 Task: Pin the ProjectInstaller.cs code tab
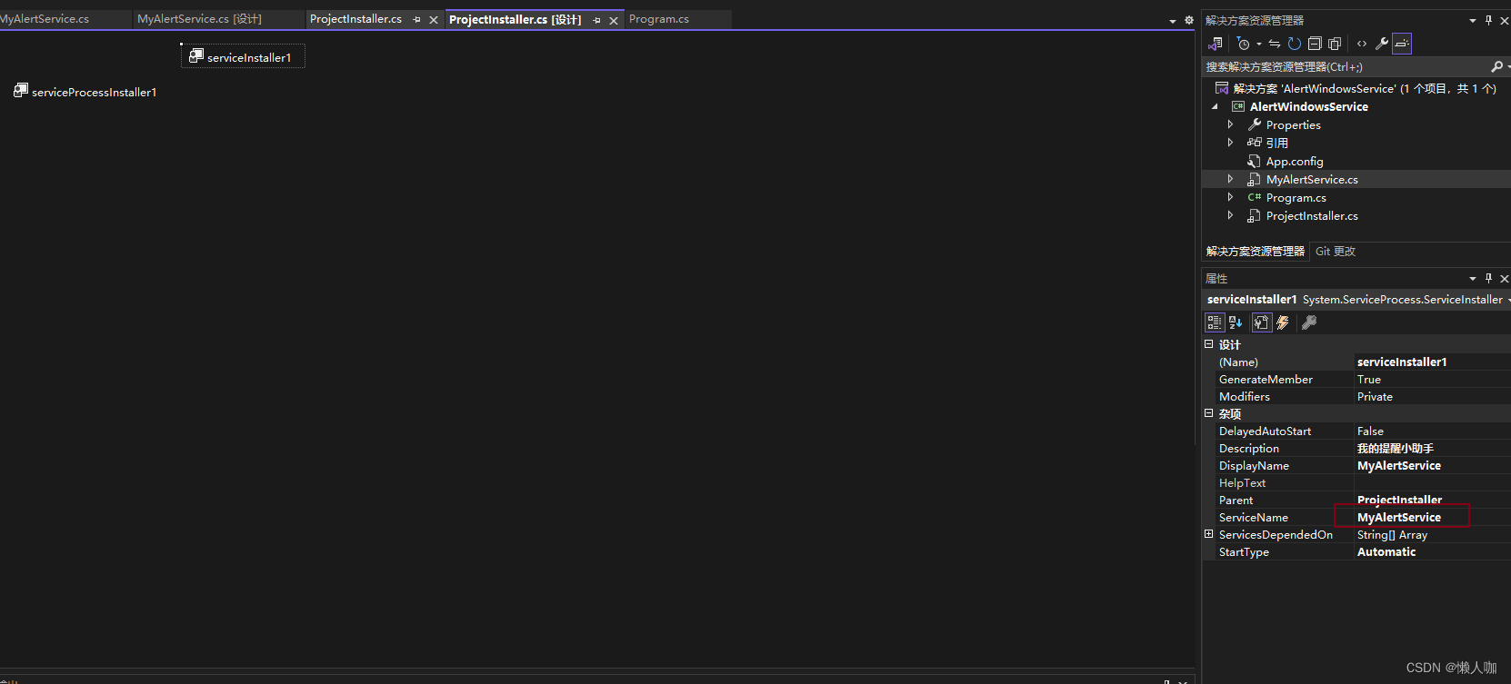pos(416,20)
